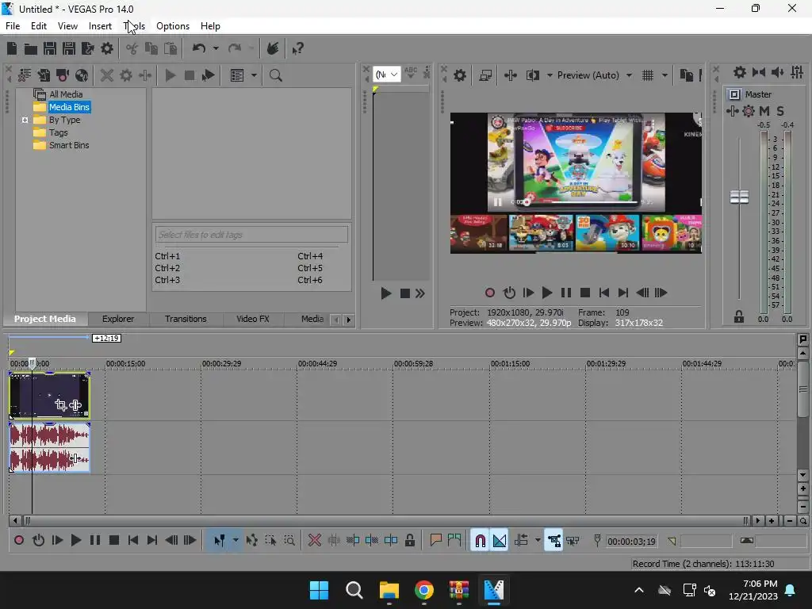Open the Options menu
812x609 pixels.
point(172,26)
